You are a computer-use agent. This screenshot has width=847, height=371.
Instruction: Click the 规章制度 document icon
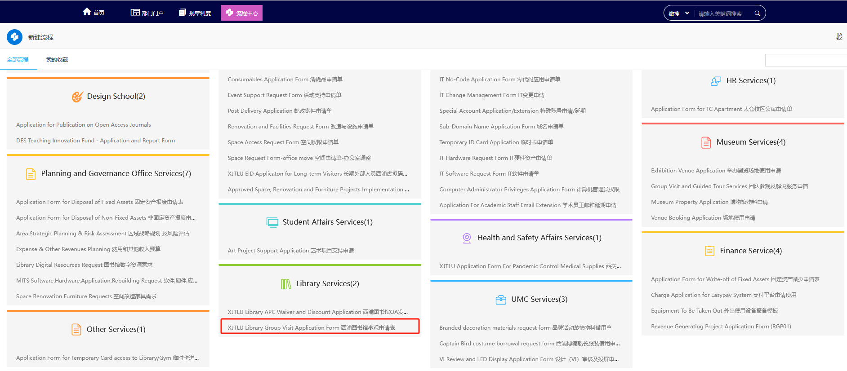tap(182, 12)
